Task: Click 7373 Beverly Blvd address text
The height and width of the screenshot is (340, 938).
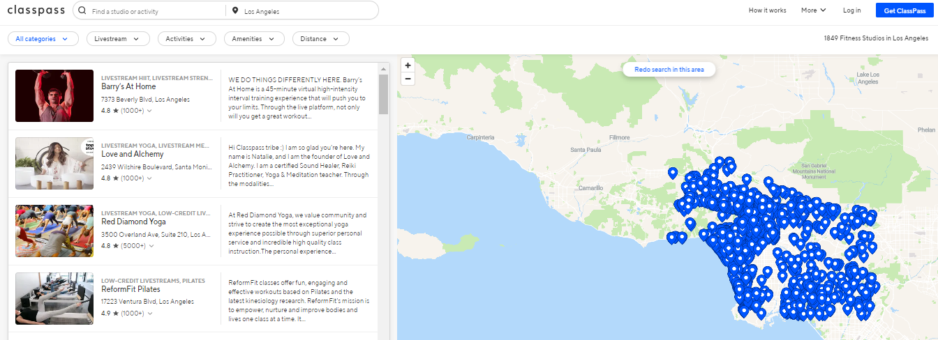Action: click(145, 100)
